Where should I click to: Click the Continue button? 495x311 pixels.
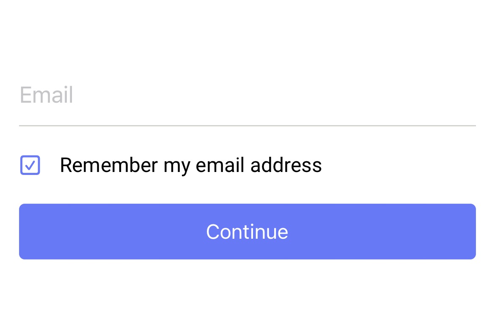(x=247, y=232)
